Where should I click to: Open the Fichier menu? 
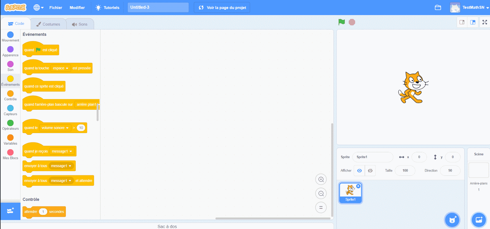pos(56,7)
